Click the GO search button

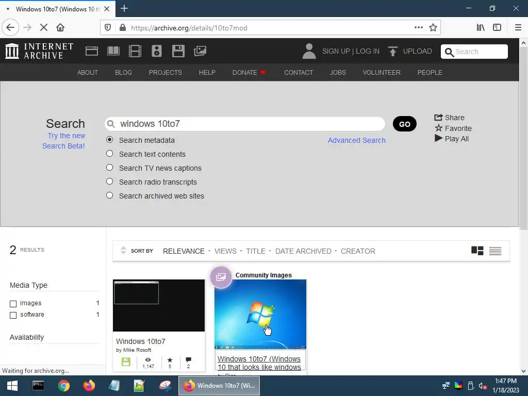405,124
